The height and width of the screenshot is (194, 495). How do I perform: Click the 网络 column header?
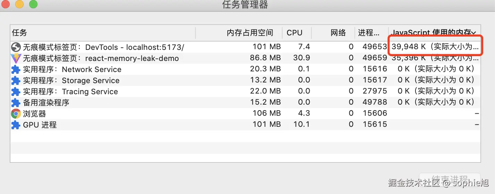tap(338, 33)
